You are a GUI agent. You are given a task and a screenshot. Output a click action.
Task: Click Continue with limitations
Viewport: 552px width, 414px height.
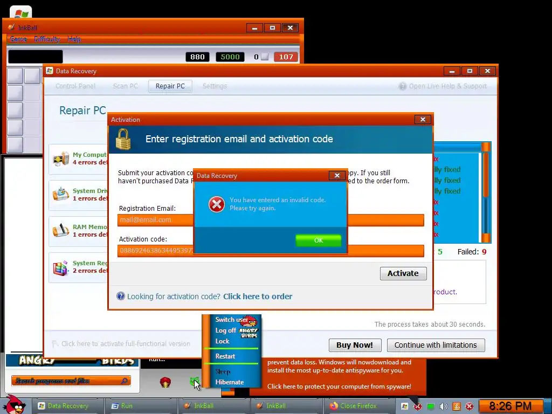tap(436, 345)
